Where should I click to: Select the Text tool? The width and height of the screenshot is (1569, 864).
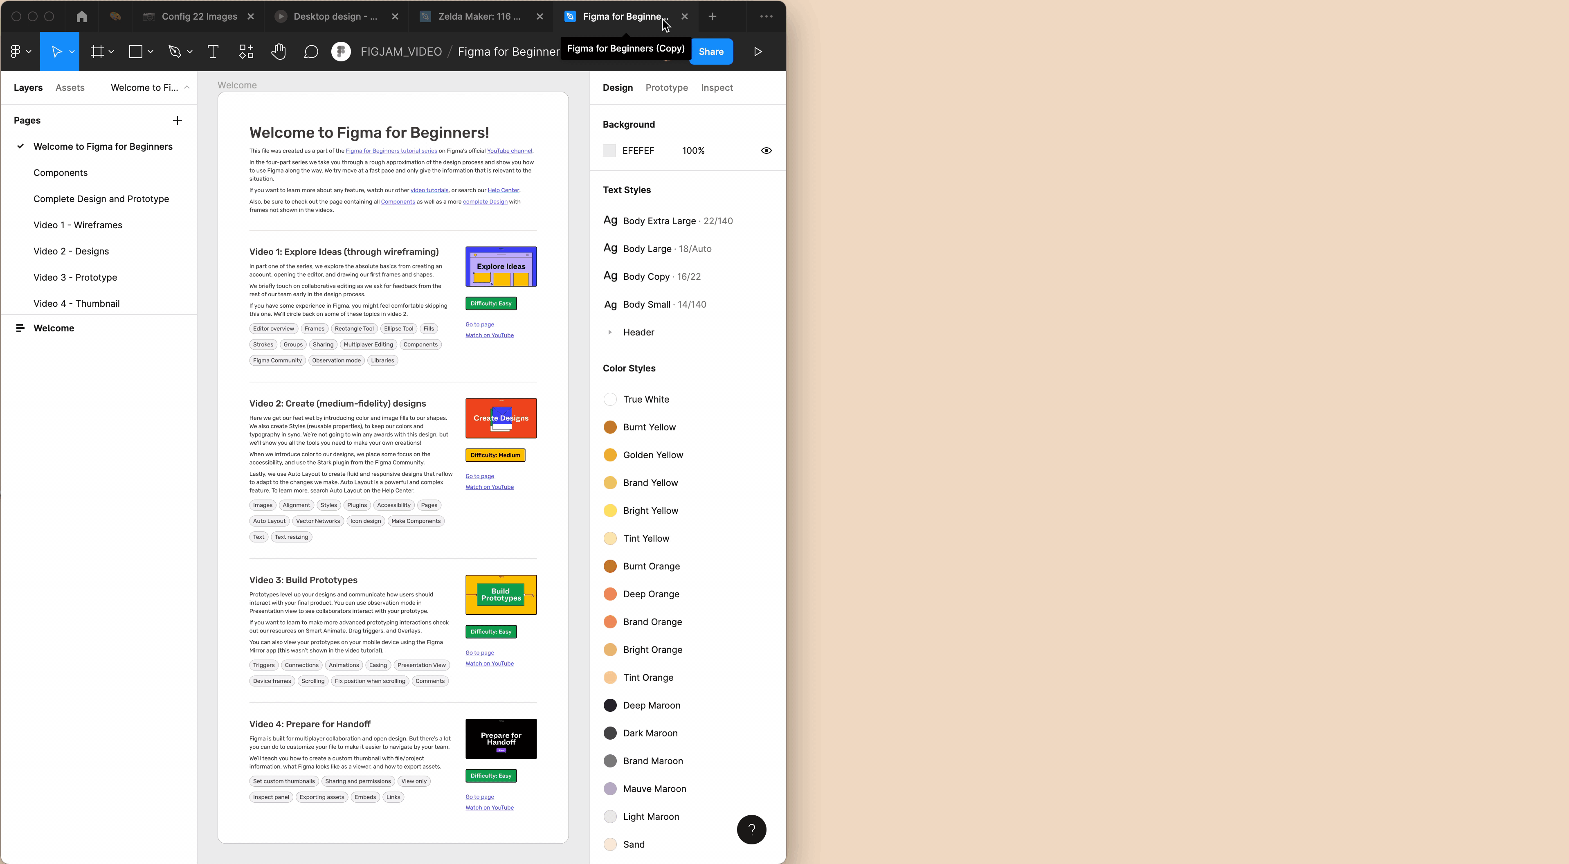[213, 51]
